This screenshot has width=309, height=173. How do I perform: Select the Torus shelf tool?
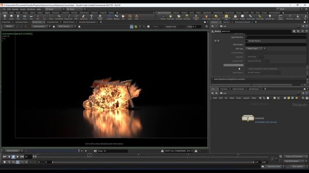(x=25, y=17)
